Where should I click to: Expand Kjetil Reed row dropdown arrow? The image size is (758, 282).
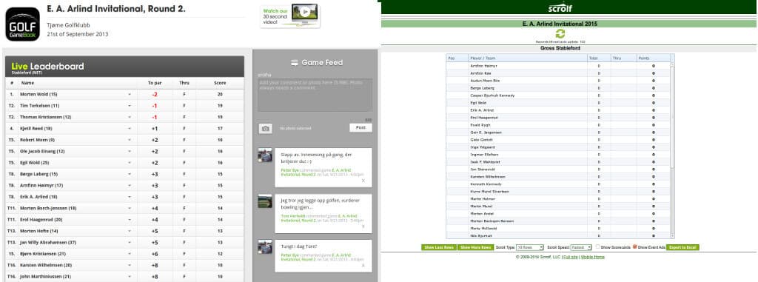pos(130,129)
